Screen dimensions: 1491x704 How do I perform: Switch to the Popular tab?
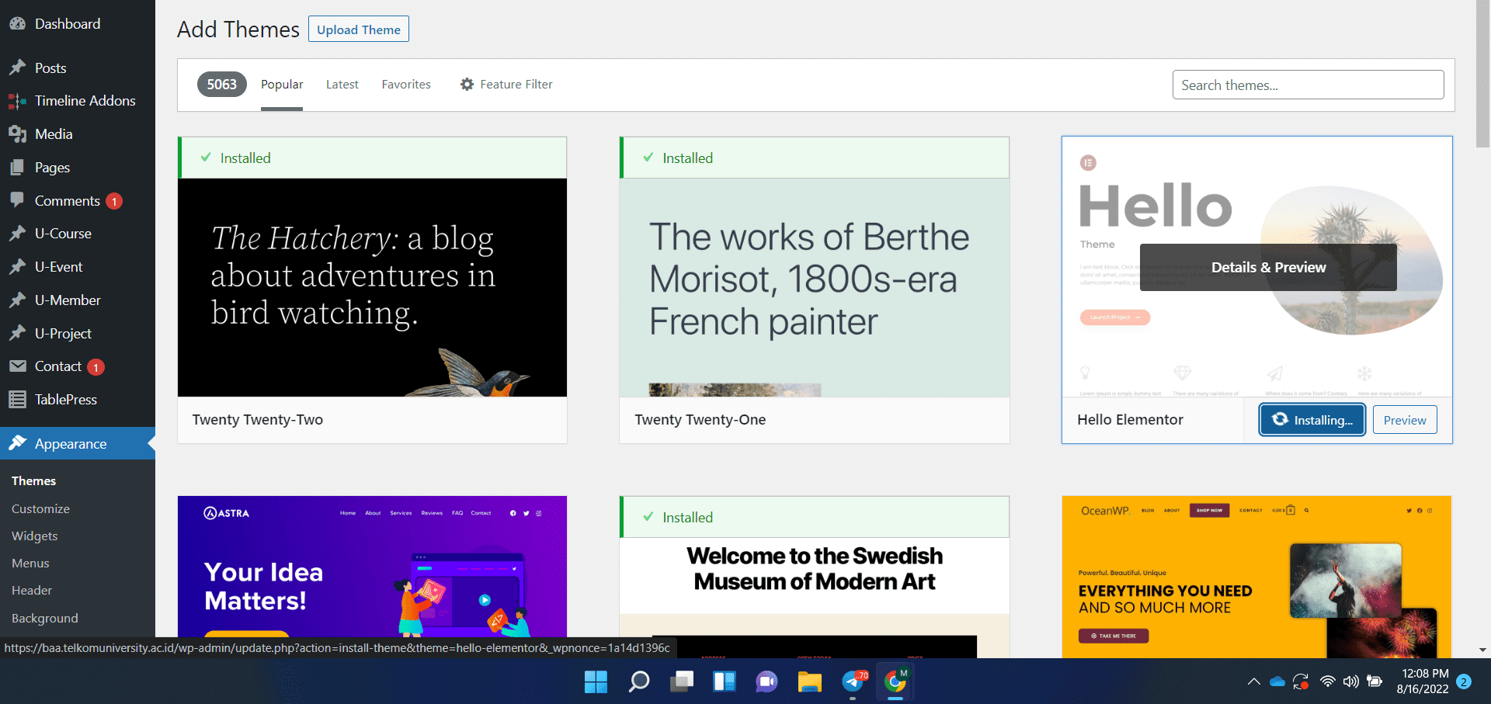[282, 84]
